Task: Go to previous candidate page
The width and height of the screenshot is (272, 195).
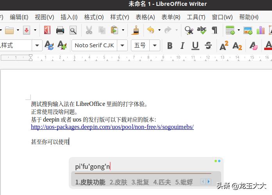Action: point(203,182)
